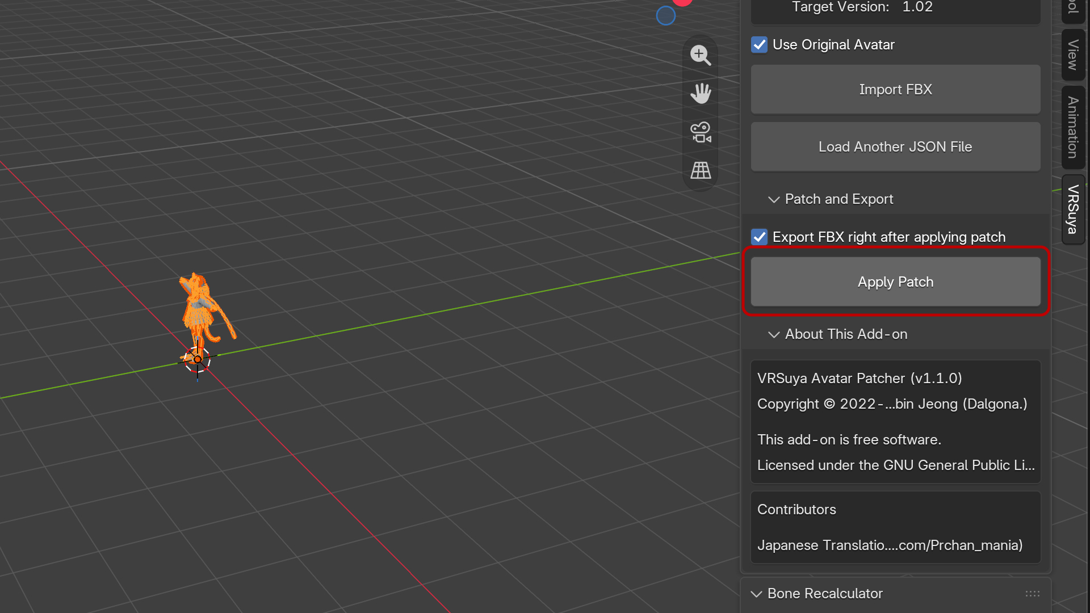Click the 3D cursor at the origin

198,359
